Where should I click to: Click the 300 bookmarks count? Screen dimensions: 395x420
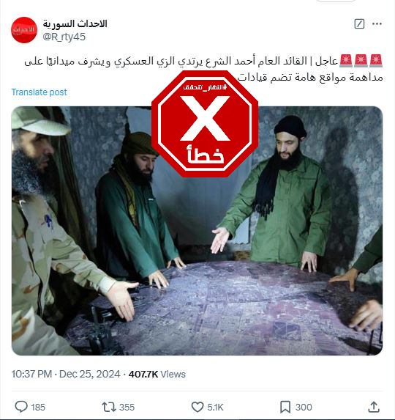click(304, 407)
